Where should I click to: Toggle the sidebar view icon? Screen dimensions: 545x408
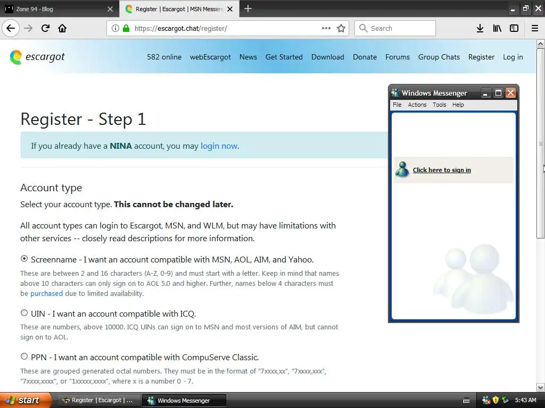click(x=514, y=28)
